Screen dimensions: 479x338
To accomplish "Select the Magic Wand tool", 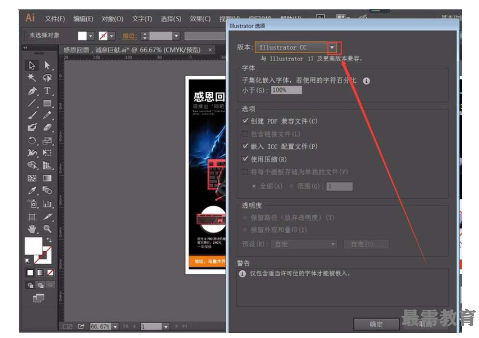I will (32, 77).
